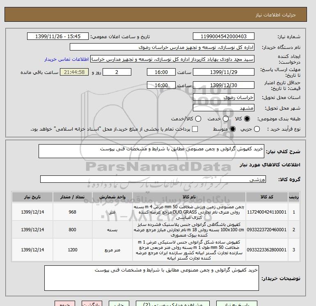Click the price validity date 1399/12/30
This screenshot has height=306, width=316.
pyautogui.click(x=224, y=85)
